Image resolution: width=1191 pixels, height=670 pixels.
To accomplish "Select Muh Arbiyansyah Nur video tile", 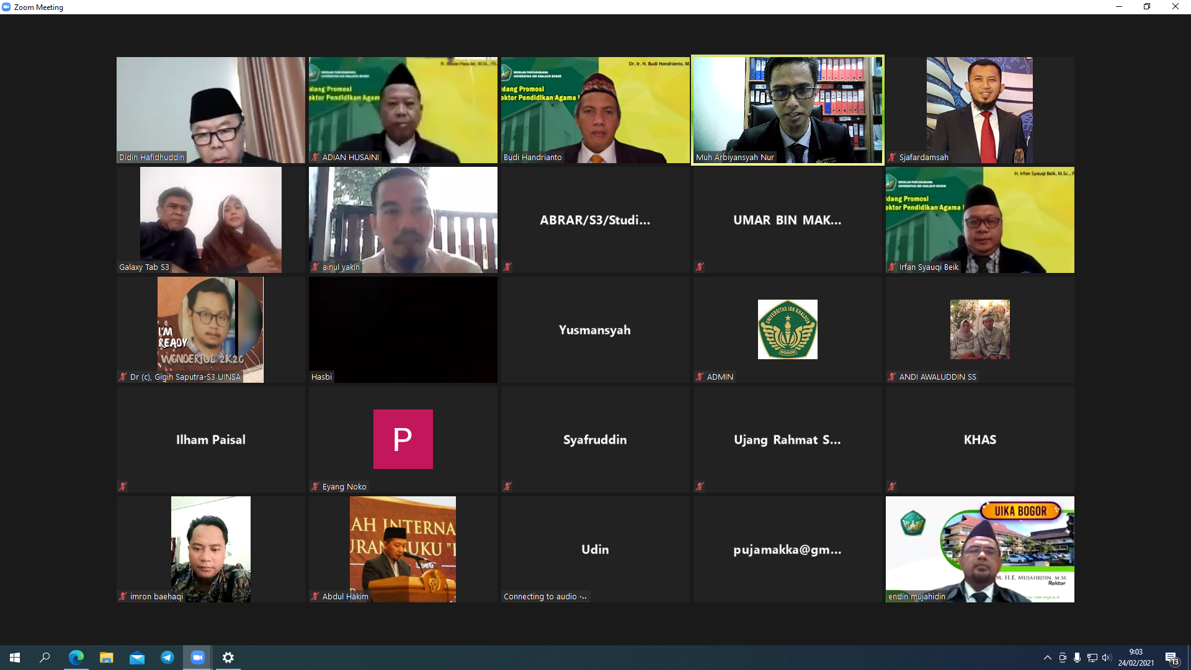I will pos(787,110).
